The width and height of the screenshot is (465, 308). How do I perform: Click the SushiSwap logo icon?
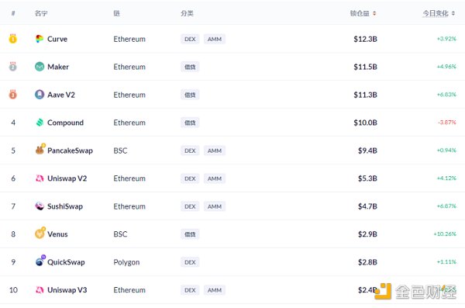tap(40, 206)
